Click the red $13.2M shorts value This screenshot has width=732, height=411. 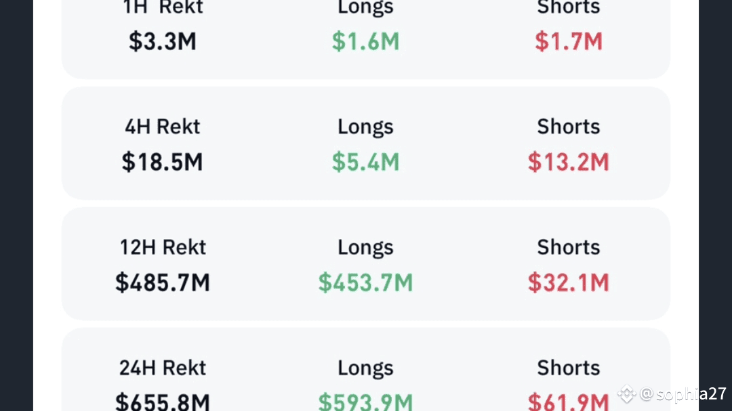point(569,163)
